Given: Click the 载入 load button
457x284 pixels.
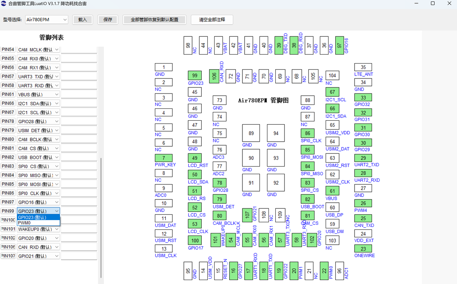Looking at the screenshot, I should click(82, 20).
